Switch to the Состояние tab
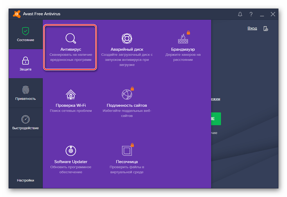 pyautogui.click(x=26, y=34)
